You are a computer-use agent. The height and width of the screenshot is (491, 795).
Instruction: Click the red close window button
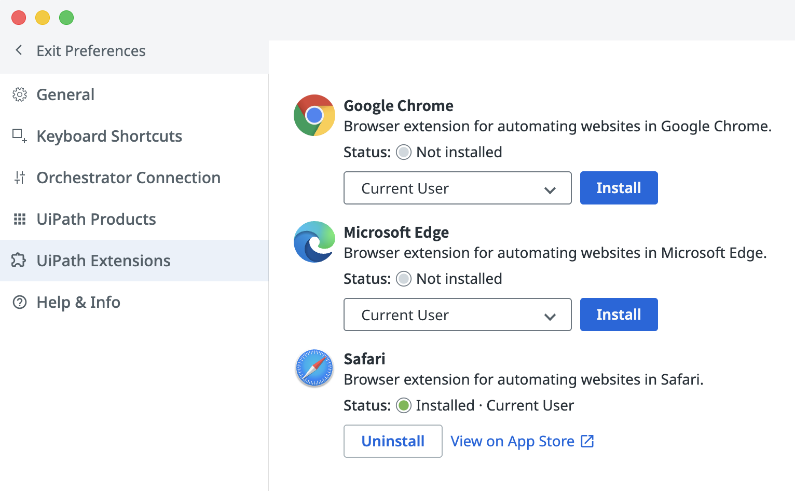(19, 18)
